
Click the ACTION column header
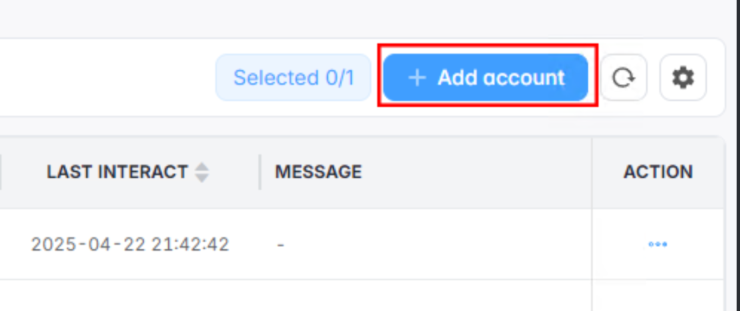(658, 172)
